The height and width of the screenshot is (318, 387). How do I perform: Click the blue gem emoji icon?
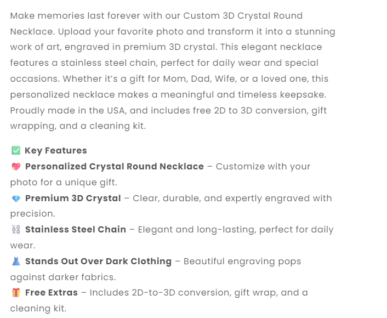coord(16,198)
